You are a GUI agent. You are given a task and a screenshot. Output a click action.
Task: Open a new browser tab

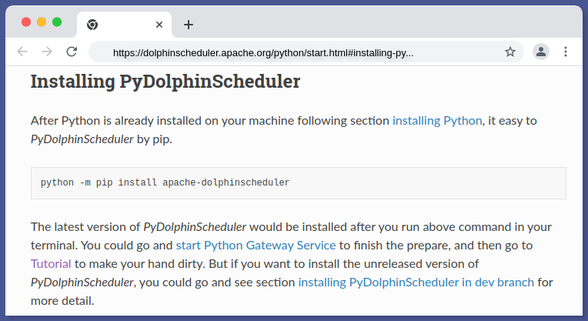[189, 25]
